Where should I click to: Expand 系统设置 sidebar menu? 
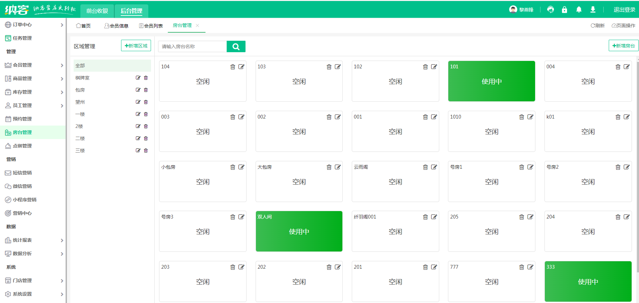coord(34,294)
